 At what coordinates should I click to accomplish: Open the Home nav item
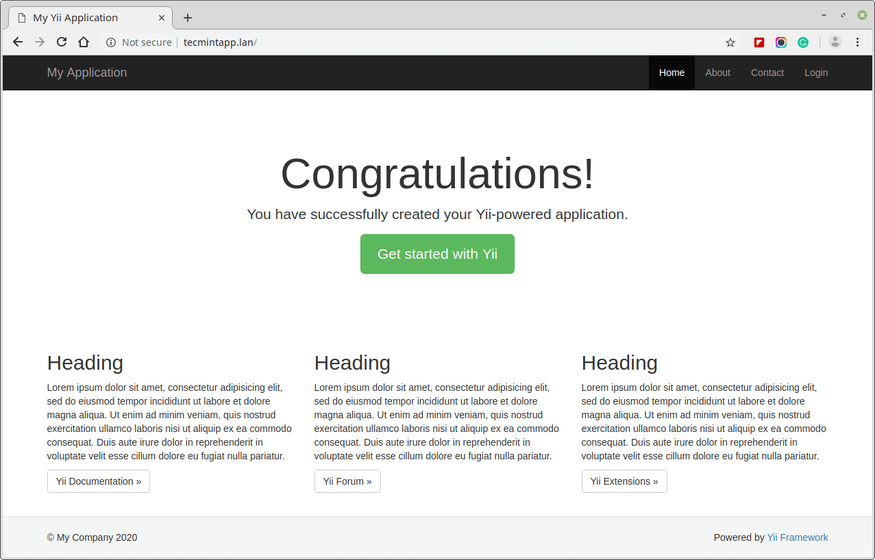[671, 73]
